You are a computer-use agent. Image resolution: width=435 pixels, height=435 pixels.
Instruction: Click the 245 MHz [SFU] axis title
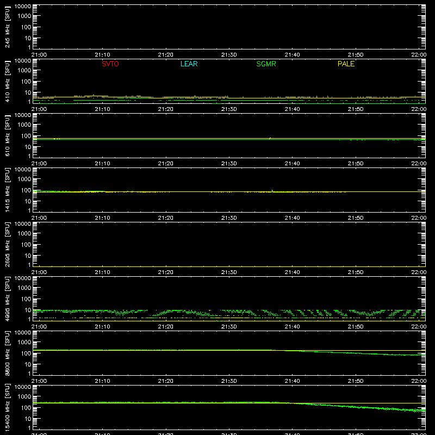(x=7, y=27)
